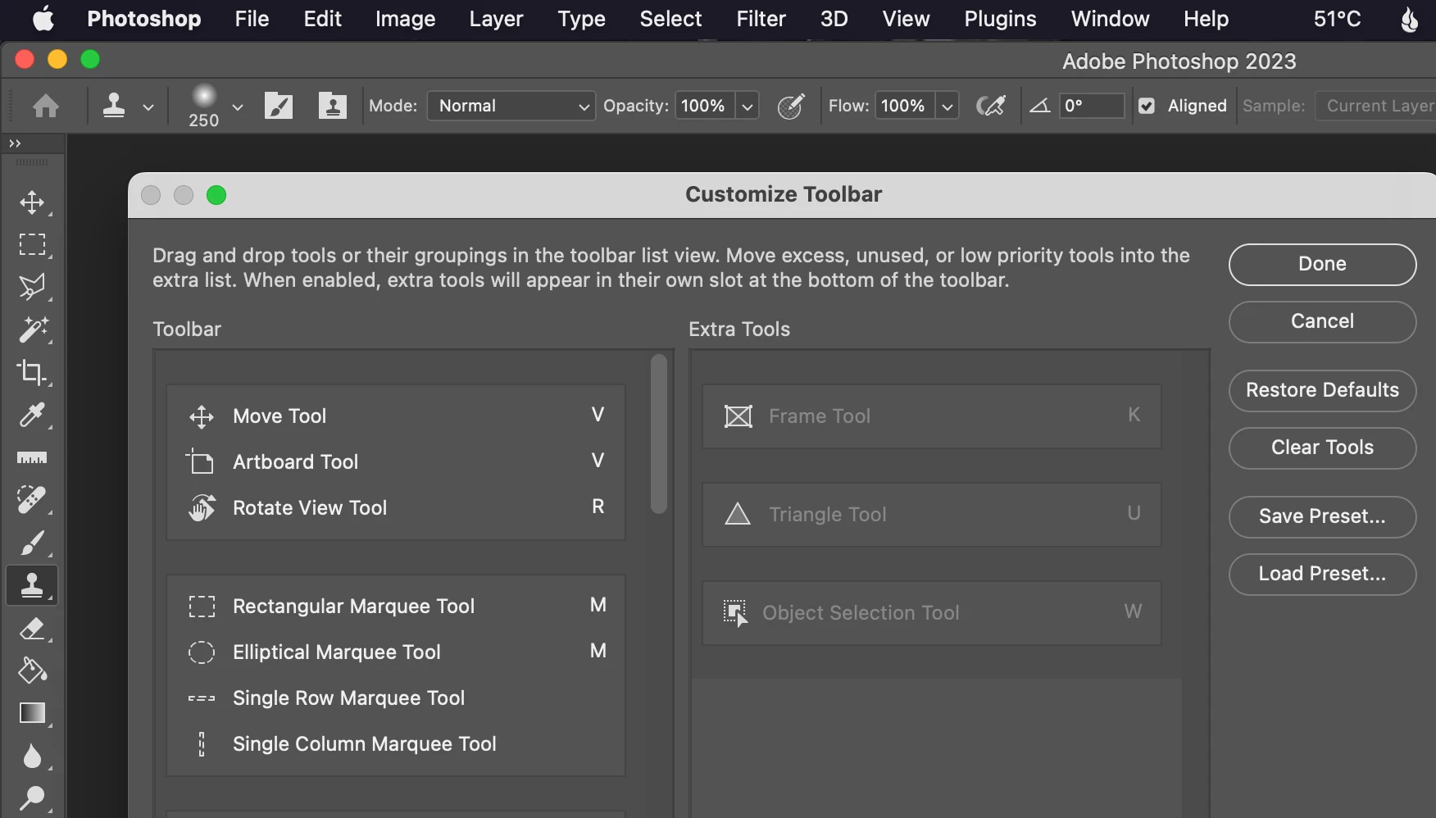This screenshot has width=1436, height=818.
Task: Select Elliptical Marquee Tool row
Action: [396, 652]
